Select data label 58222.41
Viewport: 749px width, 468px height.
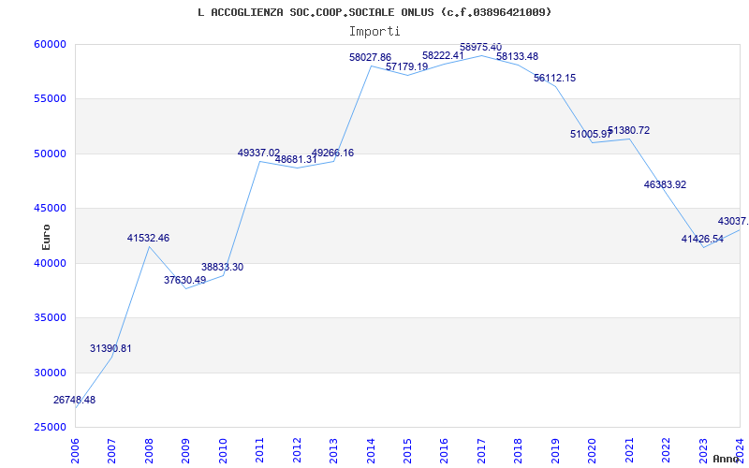443,55
